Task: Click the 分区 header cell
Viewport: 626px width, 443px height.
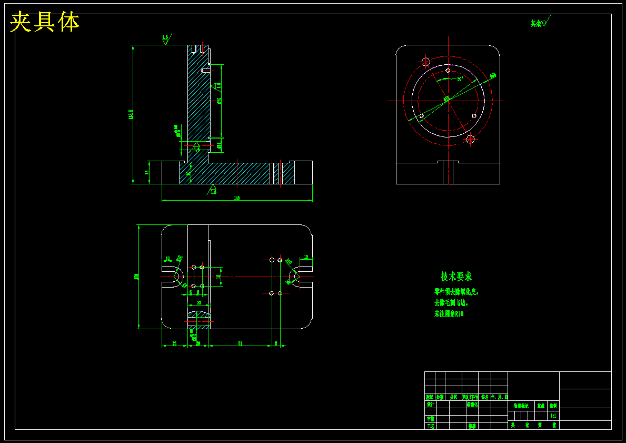Action: [x=453, y=397]
